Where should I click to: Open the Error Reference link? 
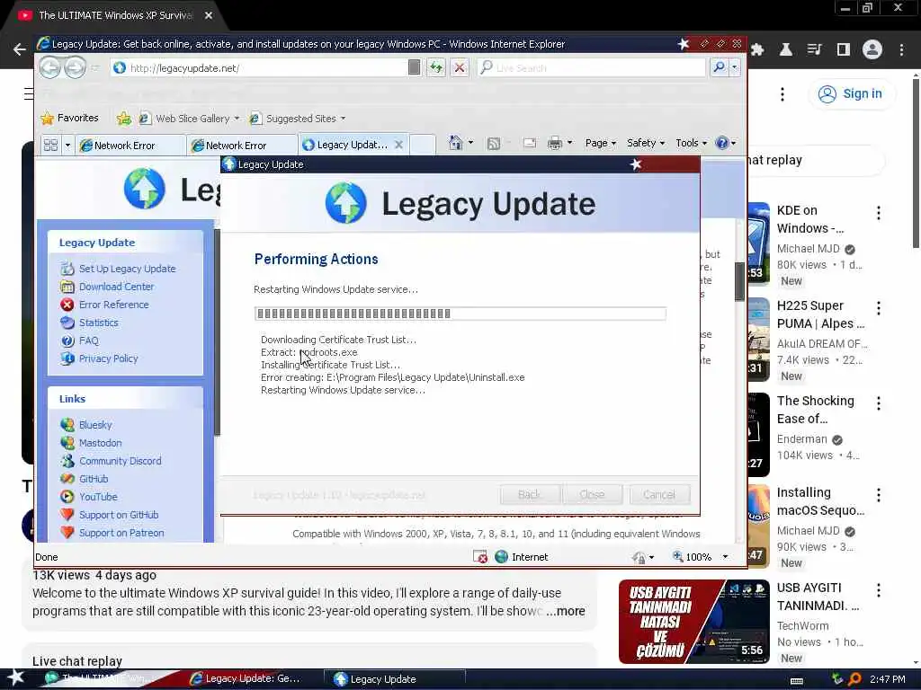[x=114, y=305]
